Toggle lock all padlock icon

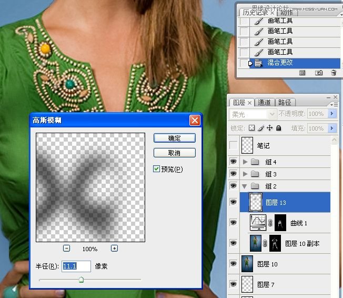[x=278, y=128]
